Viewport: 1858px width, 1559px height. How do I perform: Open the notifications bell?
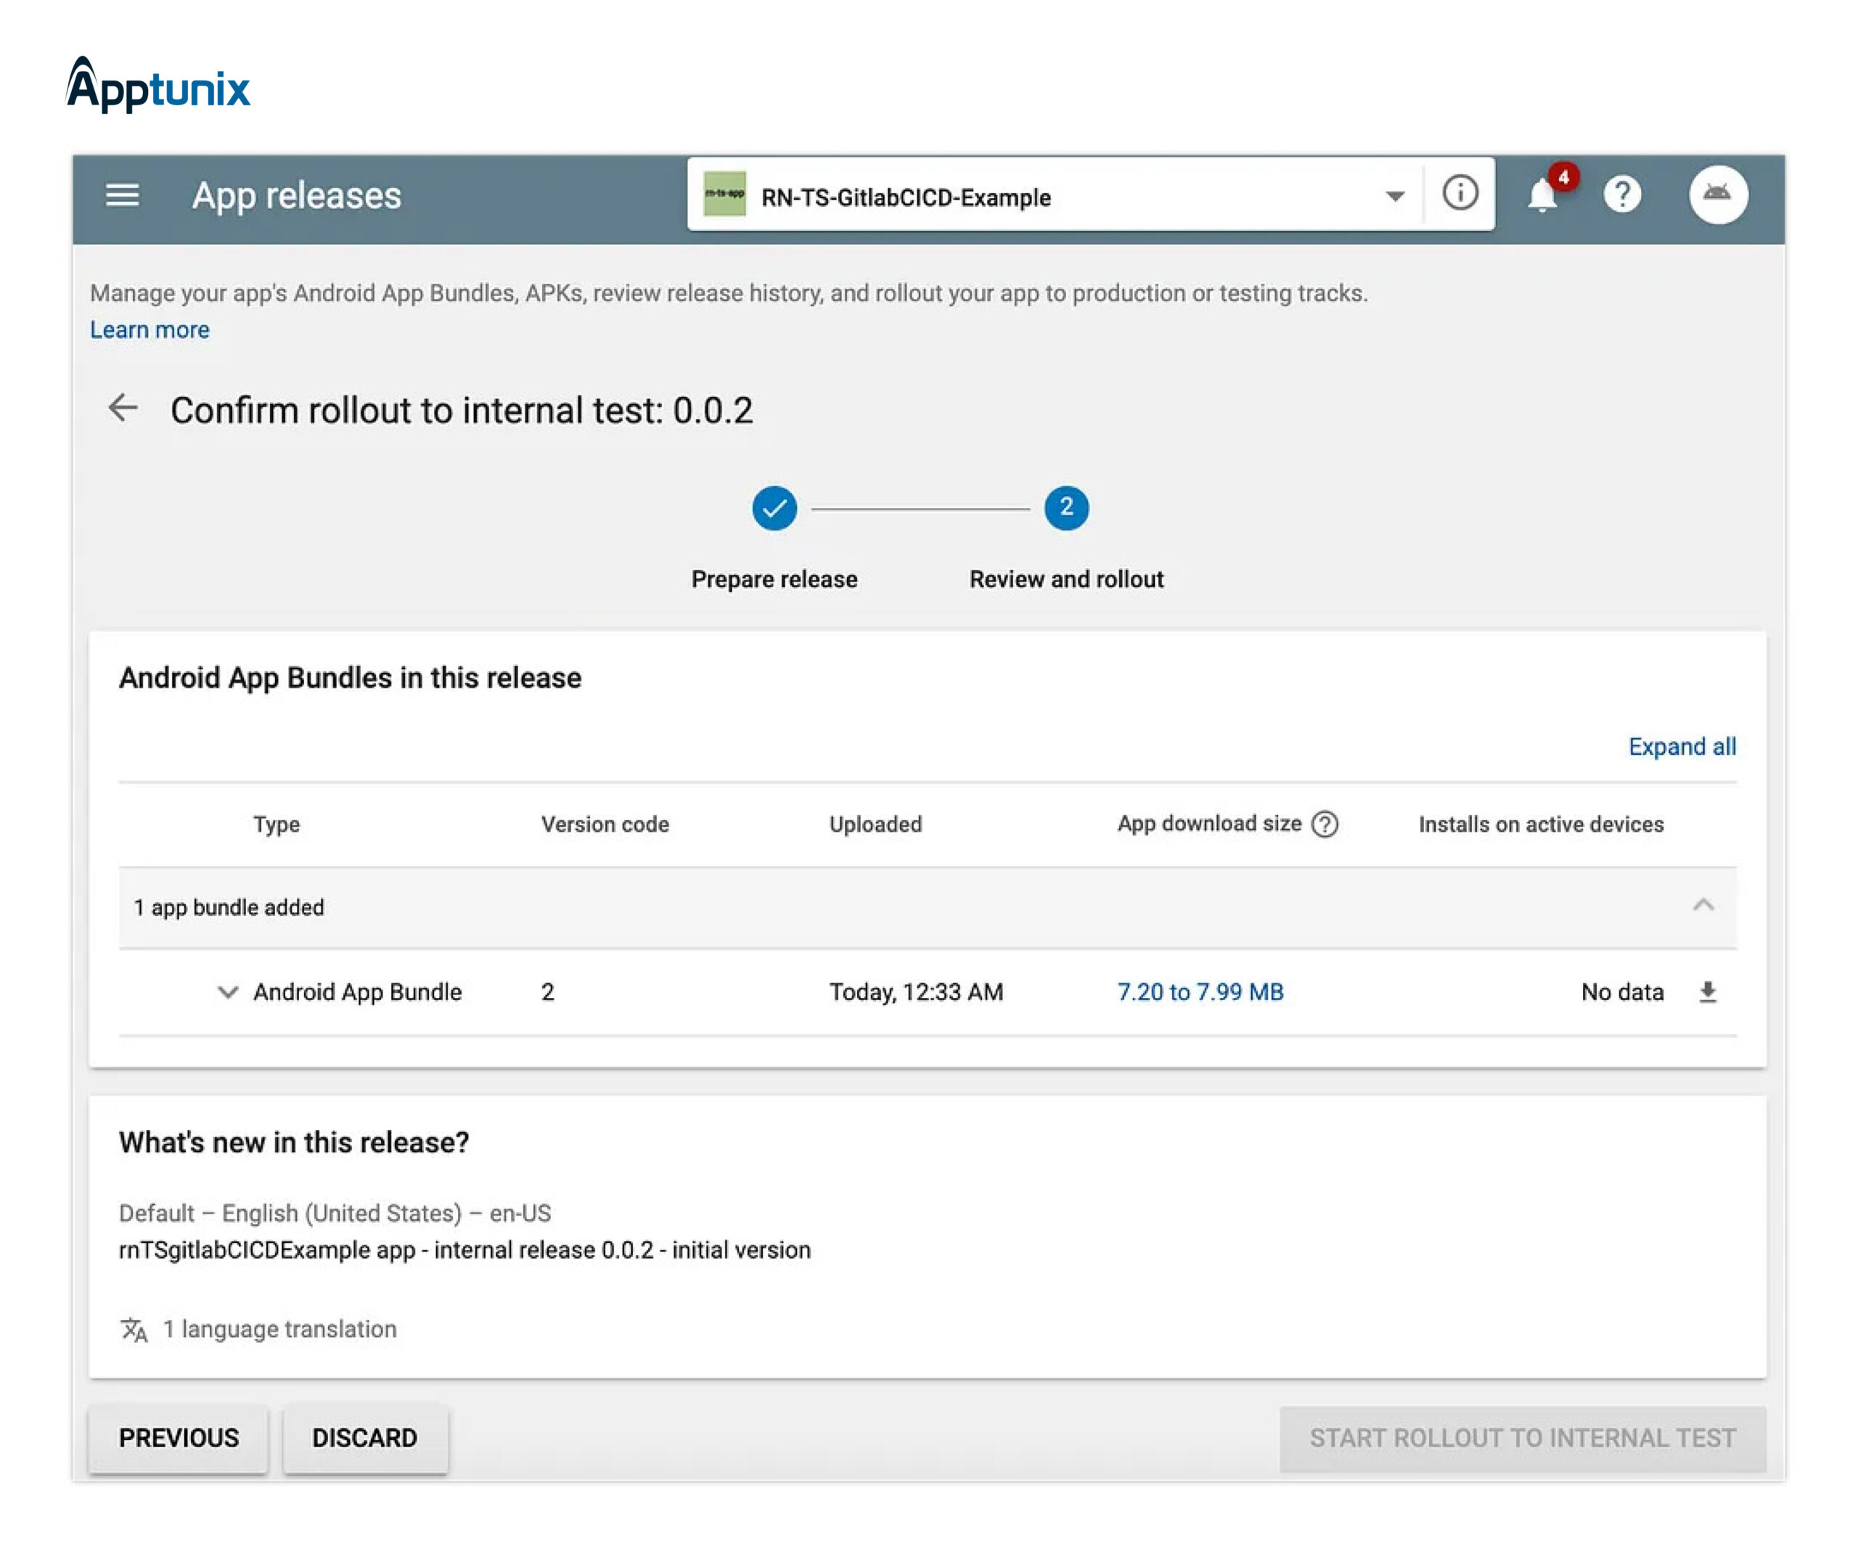point(1542,195)
